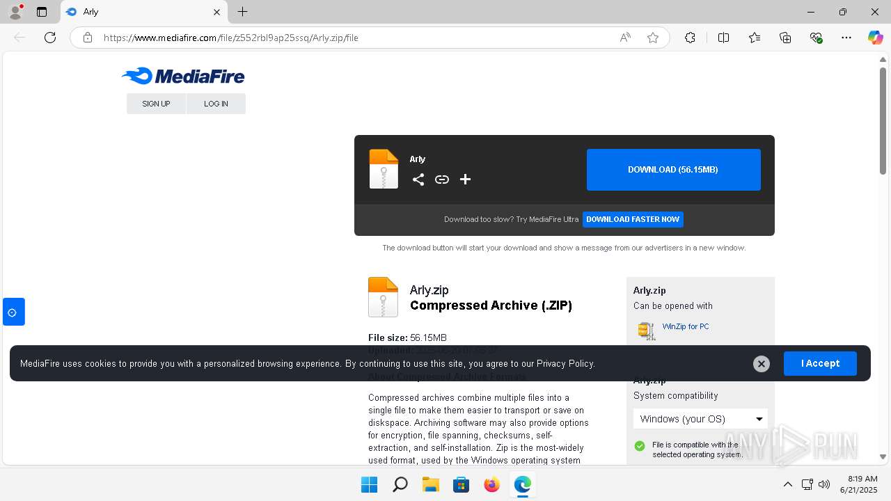
Task: Open Firefox from taskbar
Action: tap(491, 484)
